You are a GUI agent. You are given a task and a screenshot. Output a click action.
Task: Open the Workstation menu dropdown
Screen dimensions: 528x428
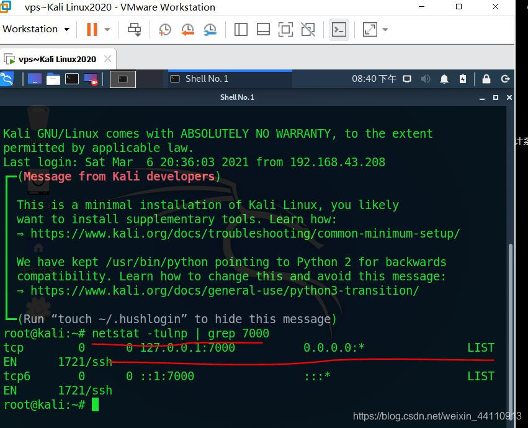(36, 29)
